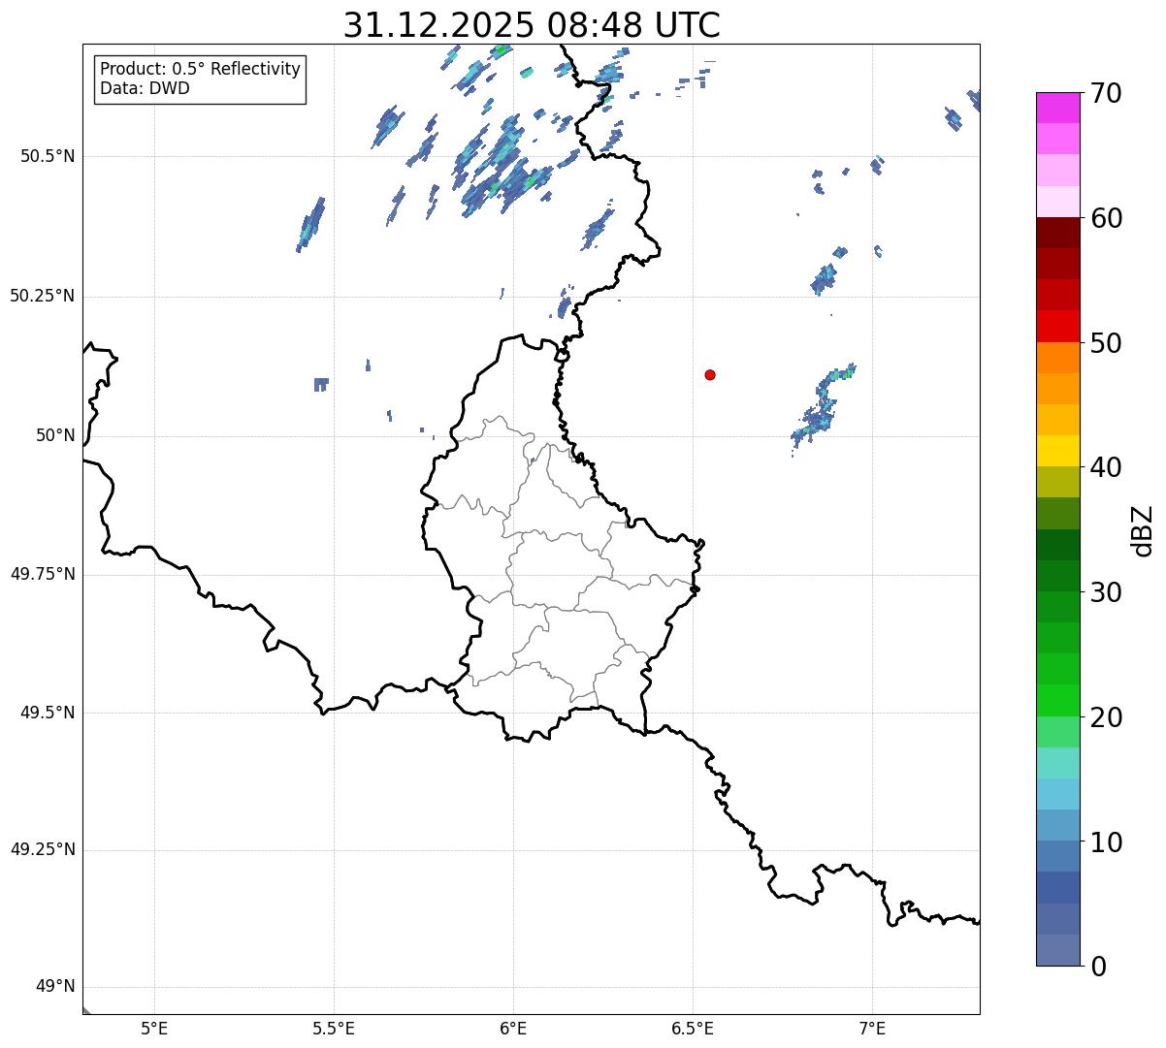Select the Product: 0.5° Reflectivity label

click(x=201, y=70)
